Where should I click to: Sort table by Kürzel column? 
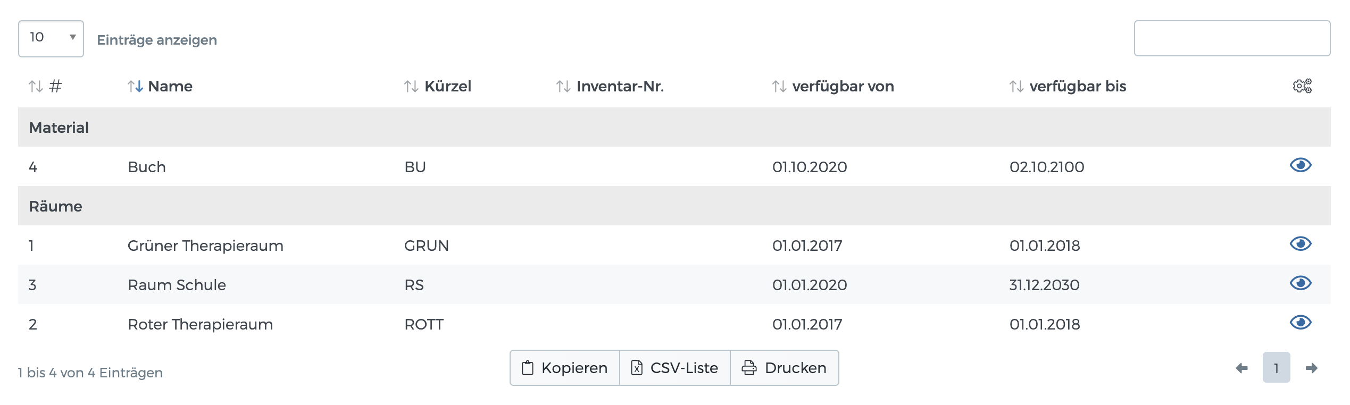point(438,86)
